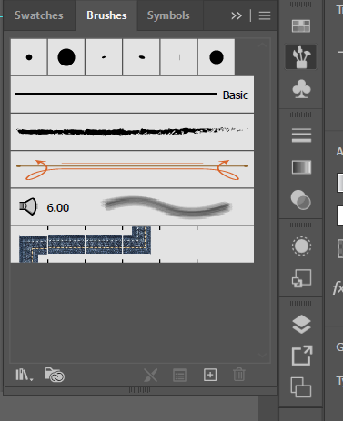Open the Swatches panel dock icon

tap(301, 26)
